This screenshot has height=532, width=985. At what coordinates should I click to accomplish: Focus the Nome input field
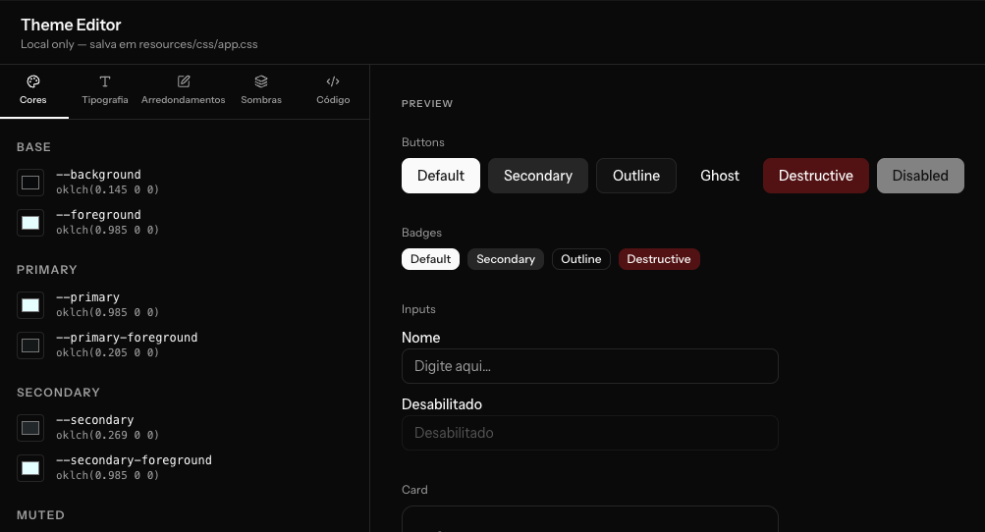tap(590, 366)
